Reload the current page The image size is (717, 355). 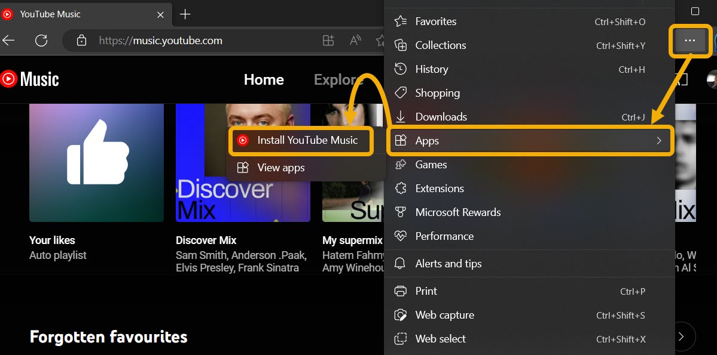pyautogui.click(x=41, y=41)
